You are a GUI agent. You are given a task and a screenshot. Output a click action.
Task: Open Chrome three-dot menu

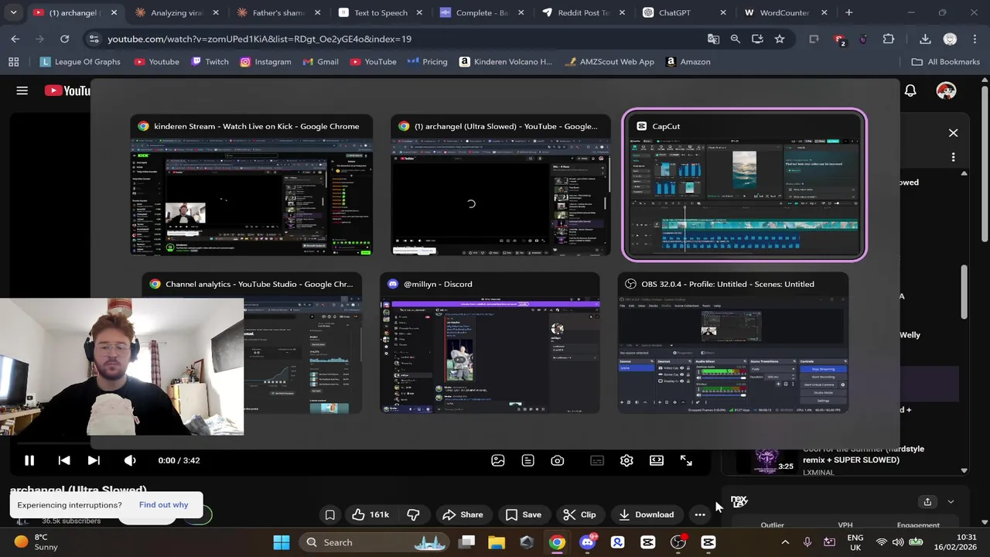(x=974, y=39)
